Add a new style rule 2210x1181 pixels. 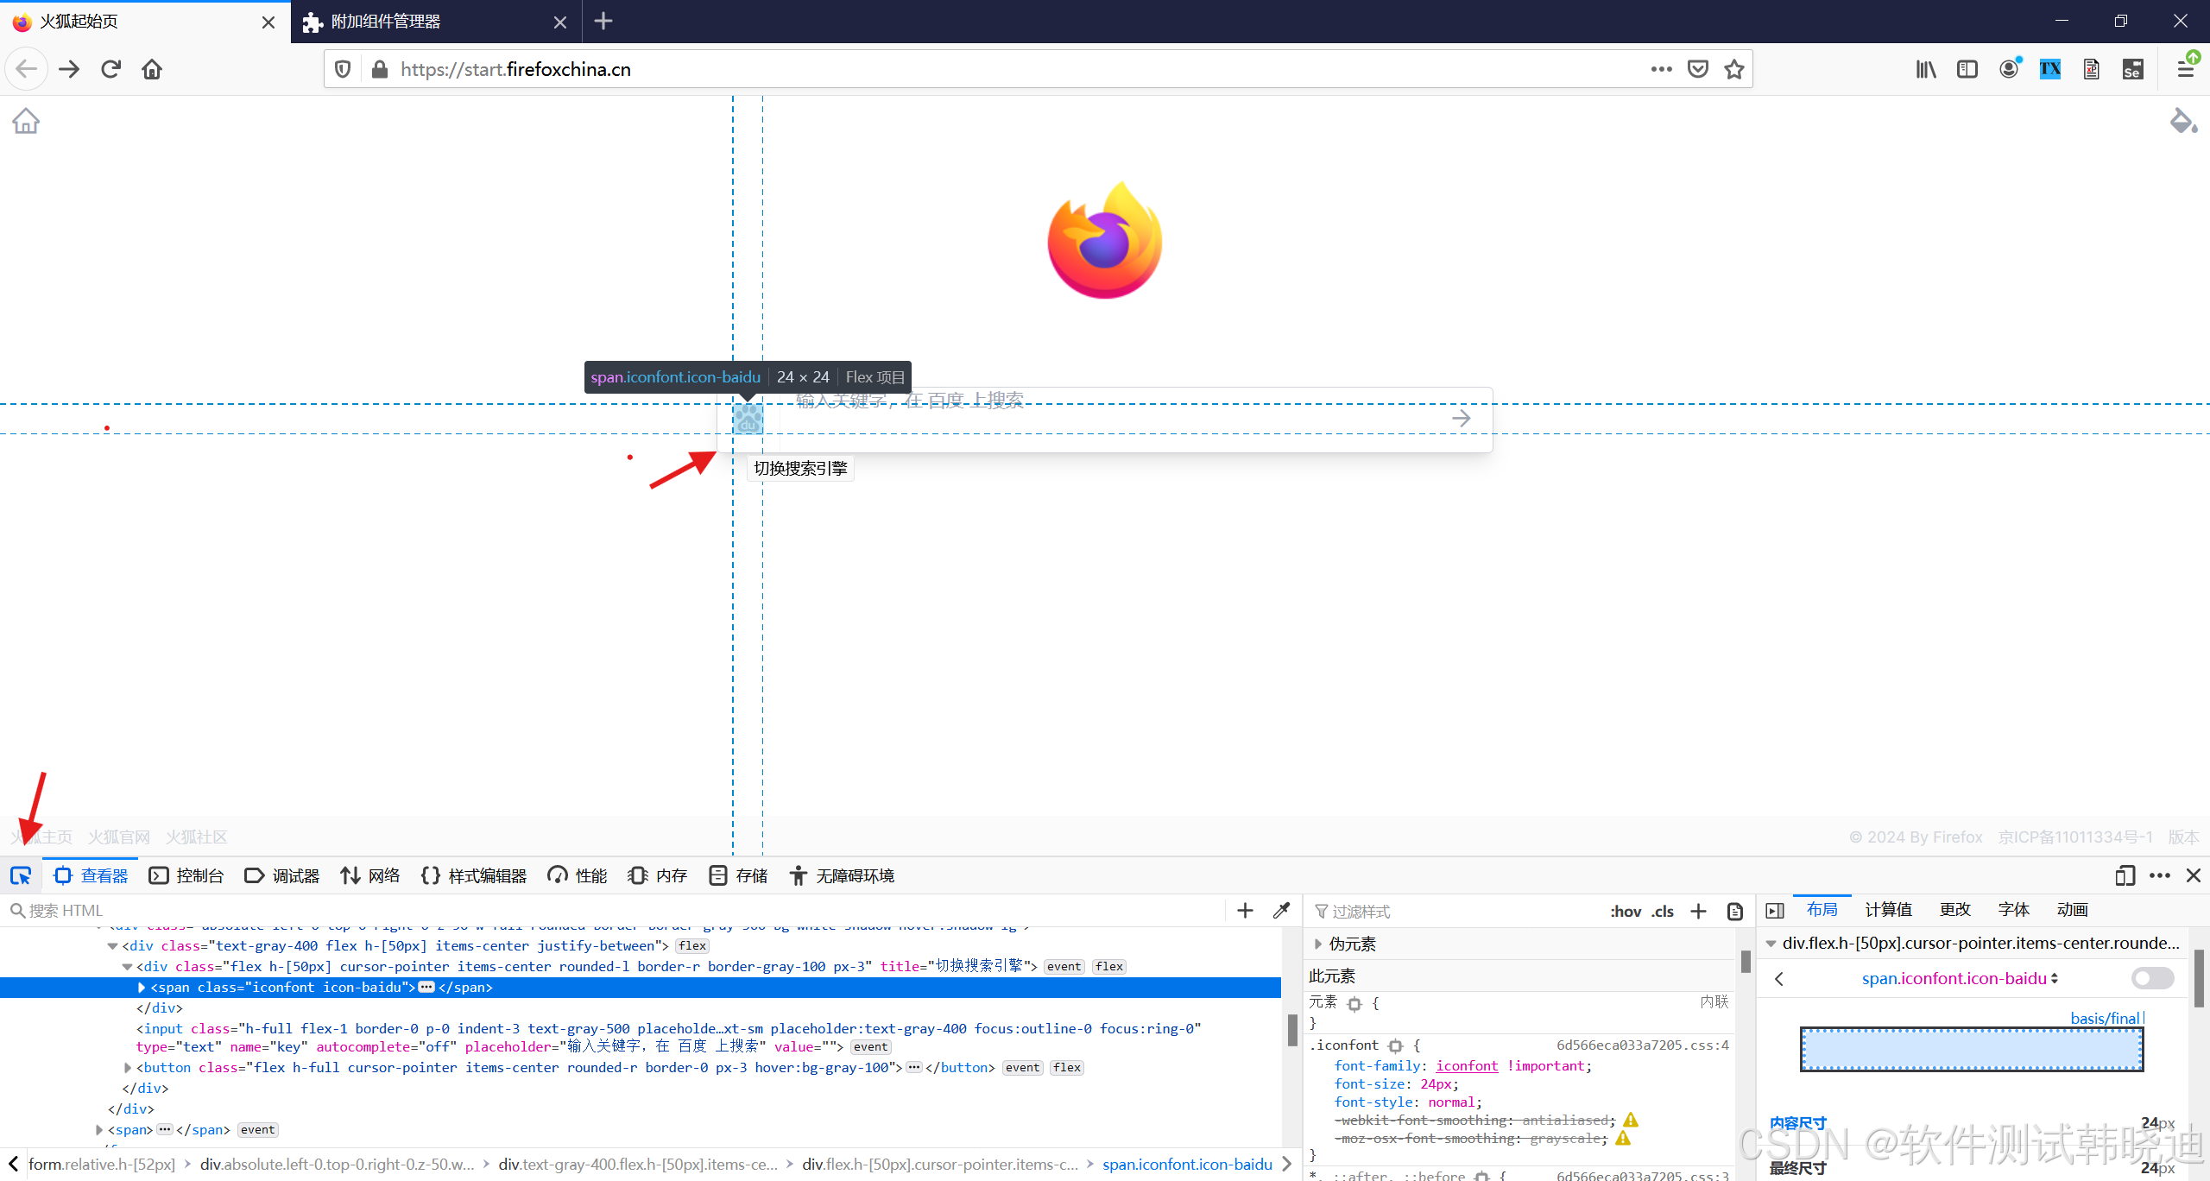(1698, 911)
